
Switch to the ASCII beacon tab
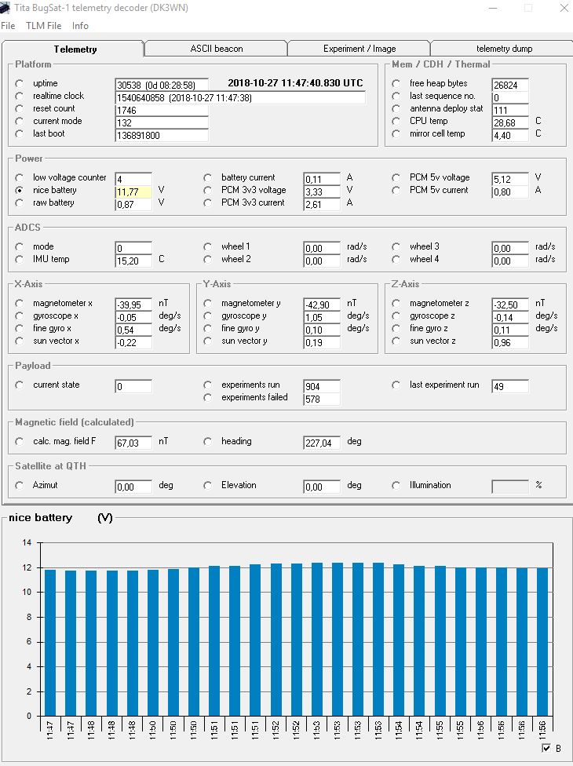[216, 49]
